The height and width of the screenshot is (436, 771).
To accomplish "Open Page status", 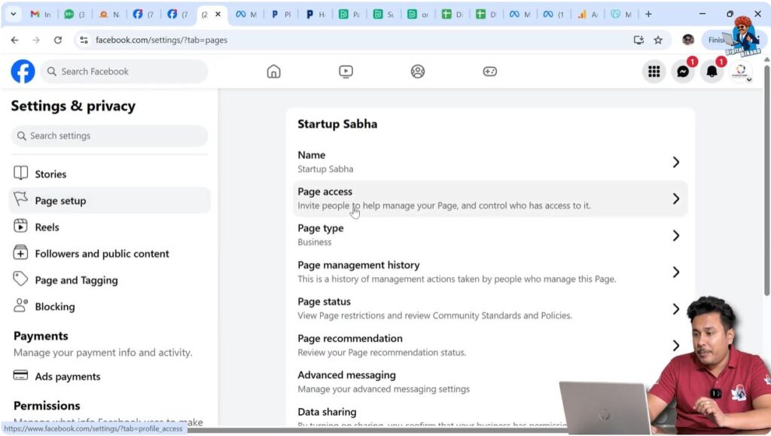I will (490, 309).
